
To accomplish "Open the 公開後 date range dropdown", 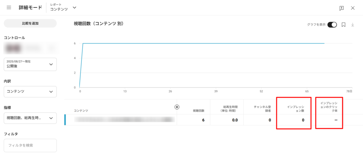I will (x=30, y=64).
